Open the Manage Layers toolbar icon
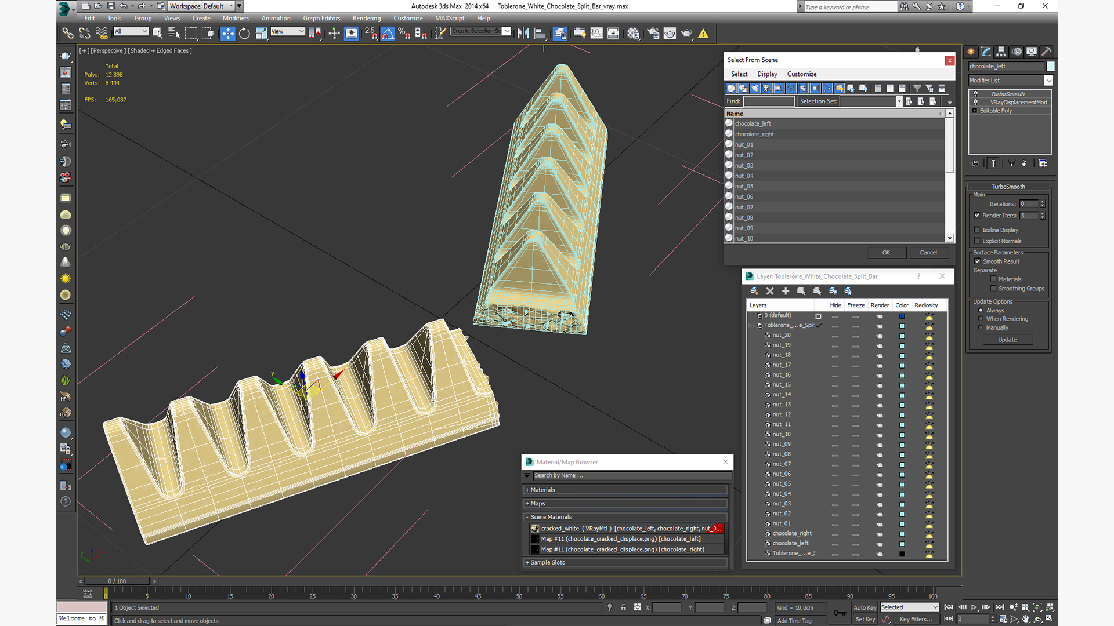Screen dimensions: 1114x626 pyautogui.click(x=560, y=34)
